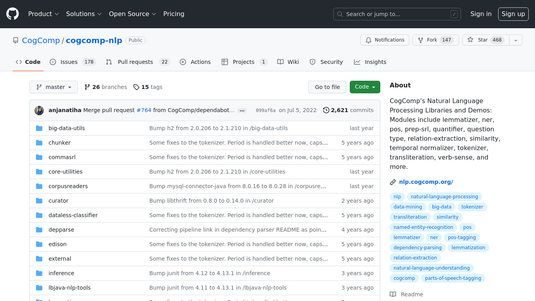Image resolution: width=535 pixels, height=301 pixels.
Task: Click the chunker folder icon
Action: pos(39,143)
